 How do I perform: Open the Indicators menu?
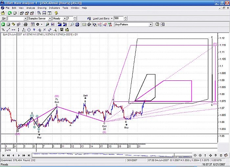click(54, 8)
